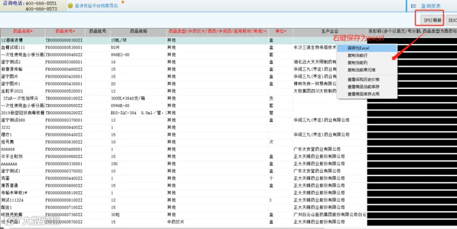Click the partially visible [ESC button
457x229 pixels.
pos(451,20)
